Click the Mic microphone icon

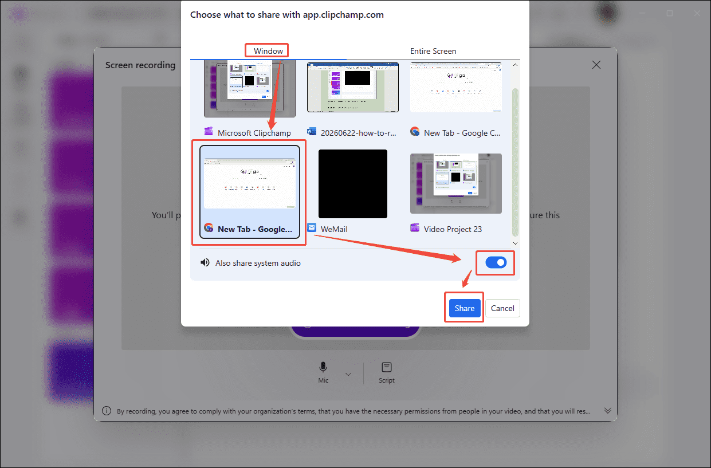tap(324, 367)
